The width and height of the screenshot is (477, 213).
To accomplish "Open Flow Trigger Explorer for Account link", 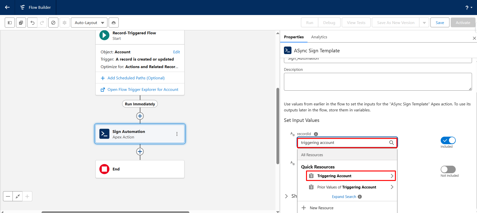I will point(143,90).
